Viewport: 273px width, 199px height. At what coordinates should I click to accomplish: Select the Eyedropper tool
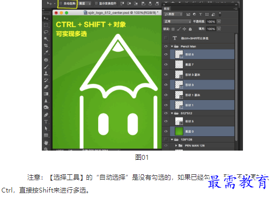[x=46, y=52]
